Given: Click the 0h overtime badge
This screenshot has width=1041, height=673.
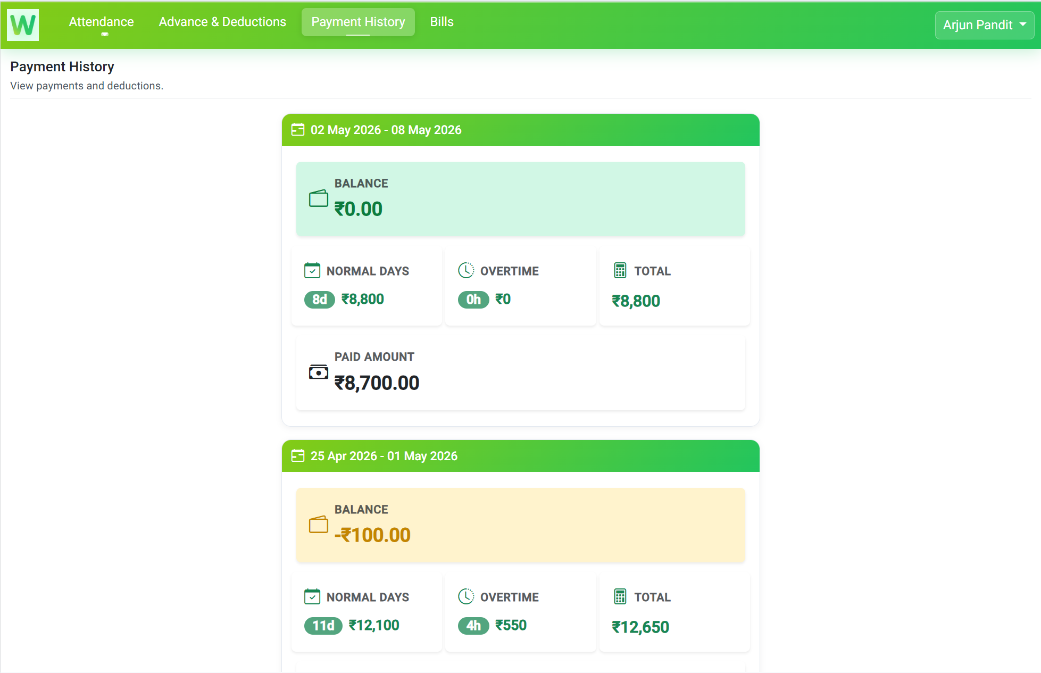Looking at the screenshot, I should (x=473, y=300).
